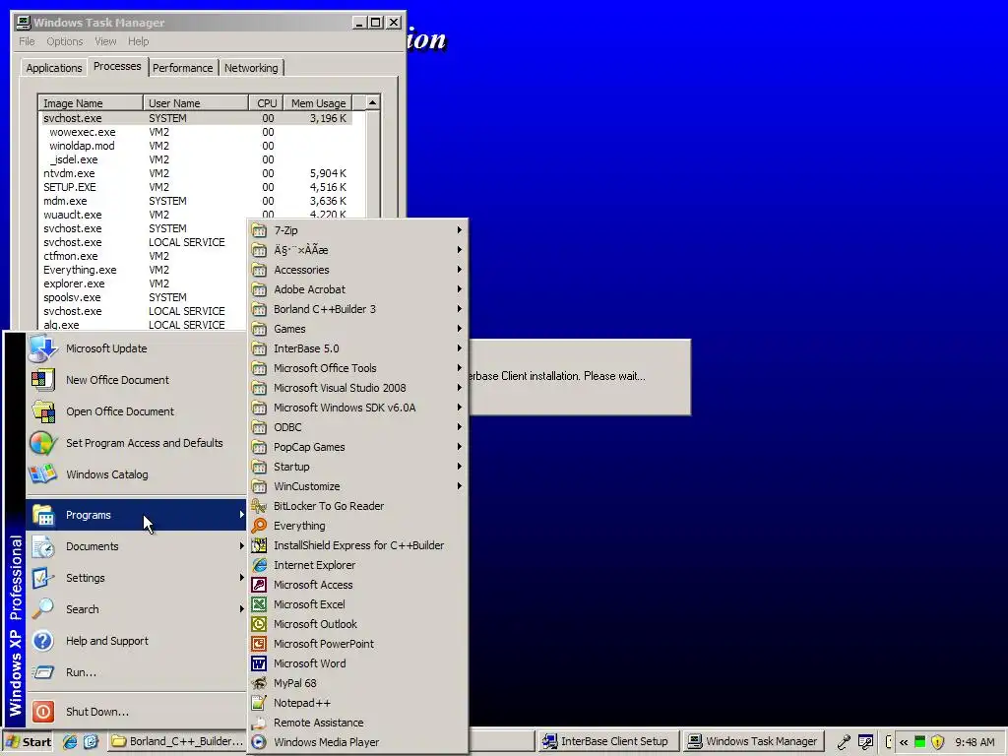Click Borland_C++_Builder taskbar button
The height and width of the screenshot is (756, 1008).
[x=177, y=741]
